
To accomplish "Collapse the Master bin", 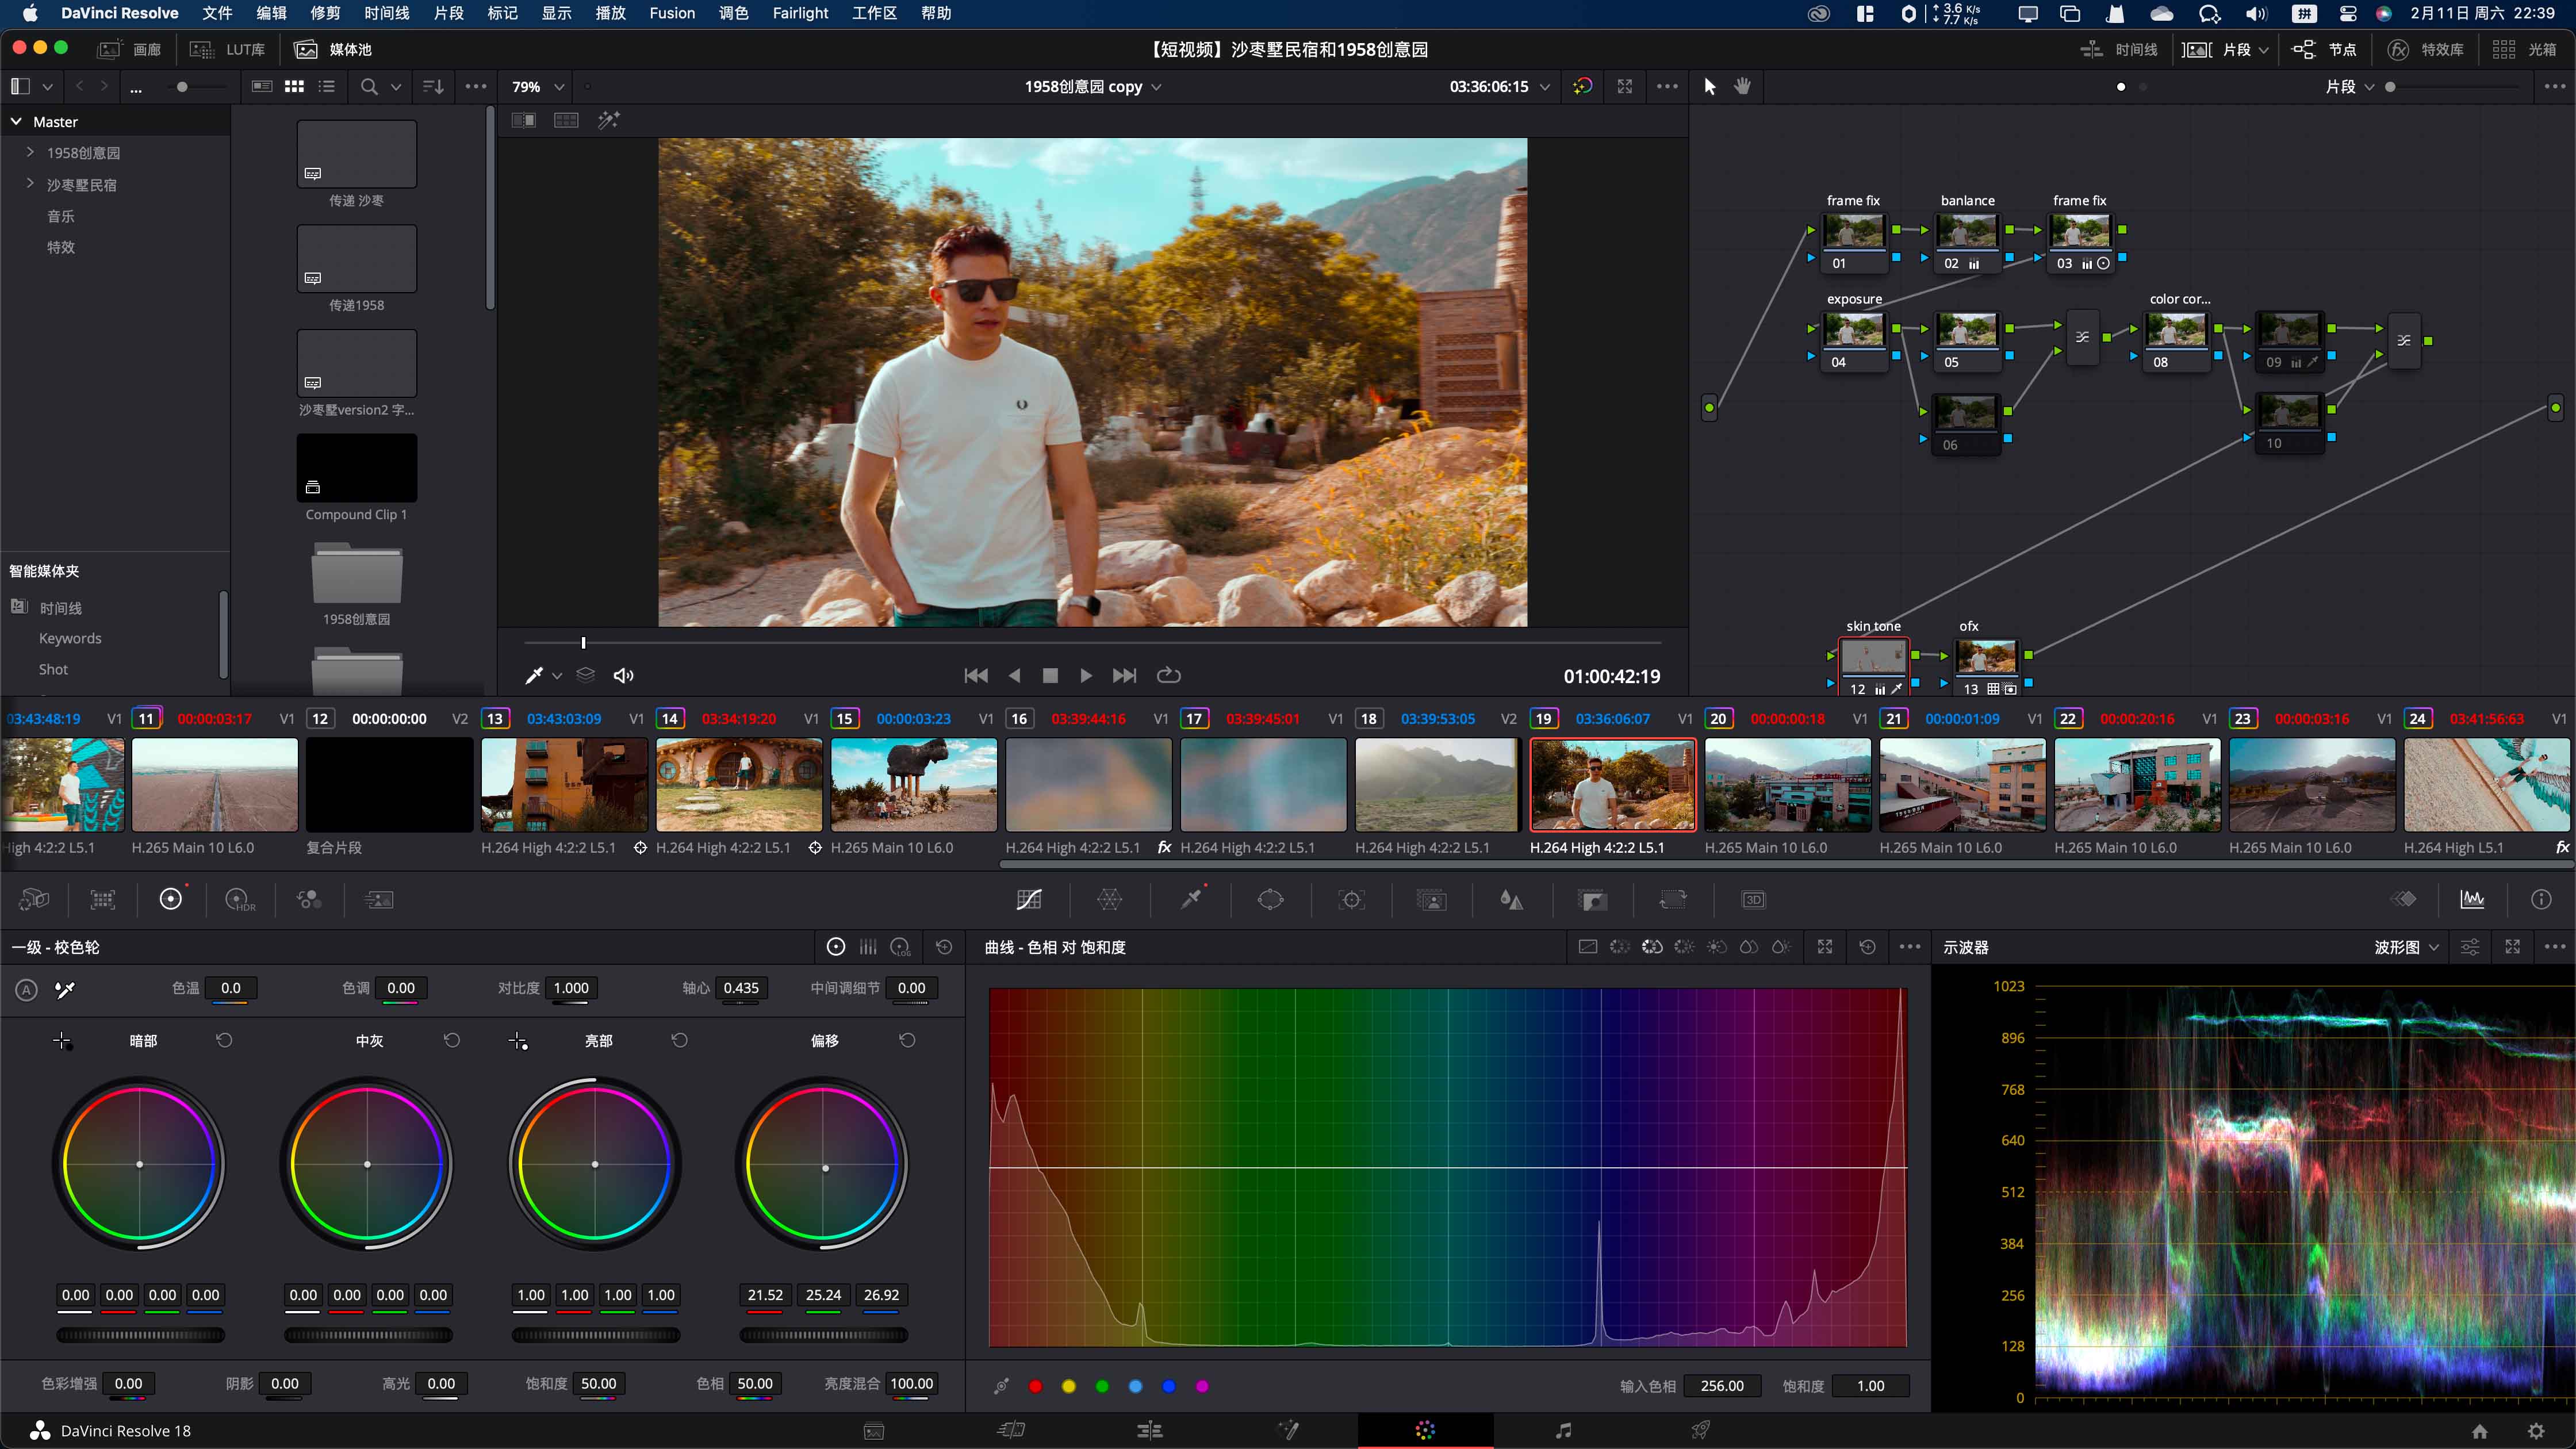I will point(16,121).
